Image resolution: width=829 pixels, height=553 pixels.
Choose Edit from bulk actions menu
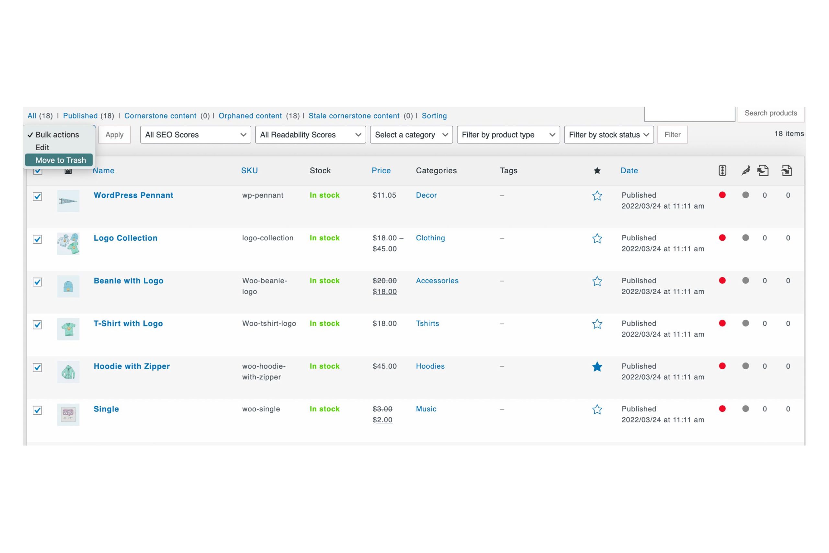pyautogui.click(x=42, y=147)
